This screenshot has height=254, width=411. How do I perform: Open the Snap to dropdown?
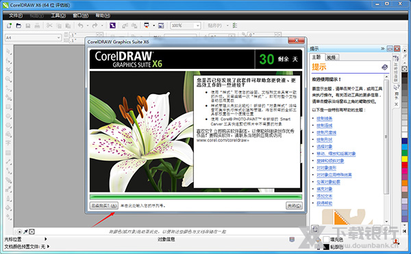tap(227, 26)
